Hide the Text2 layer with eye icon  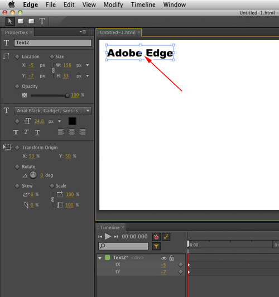(164, 258)
